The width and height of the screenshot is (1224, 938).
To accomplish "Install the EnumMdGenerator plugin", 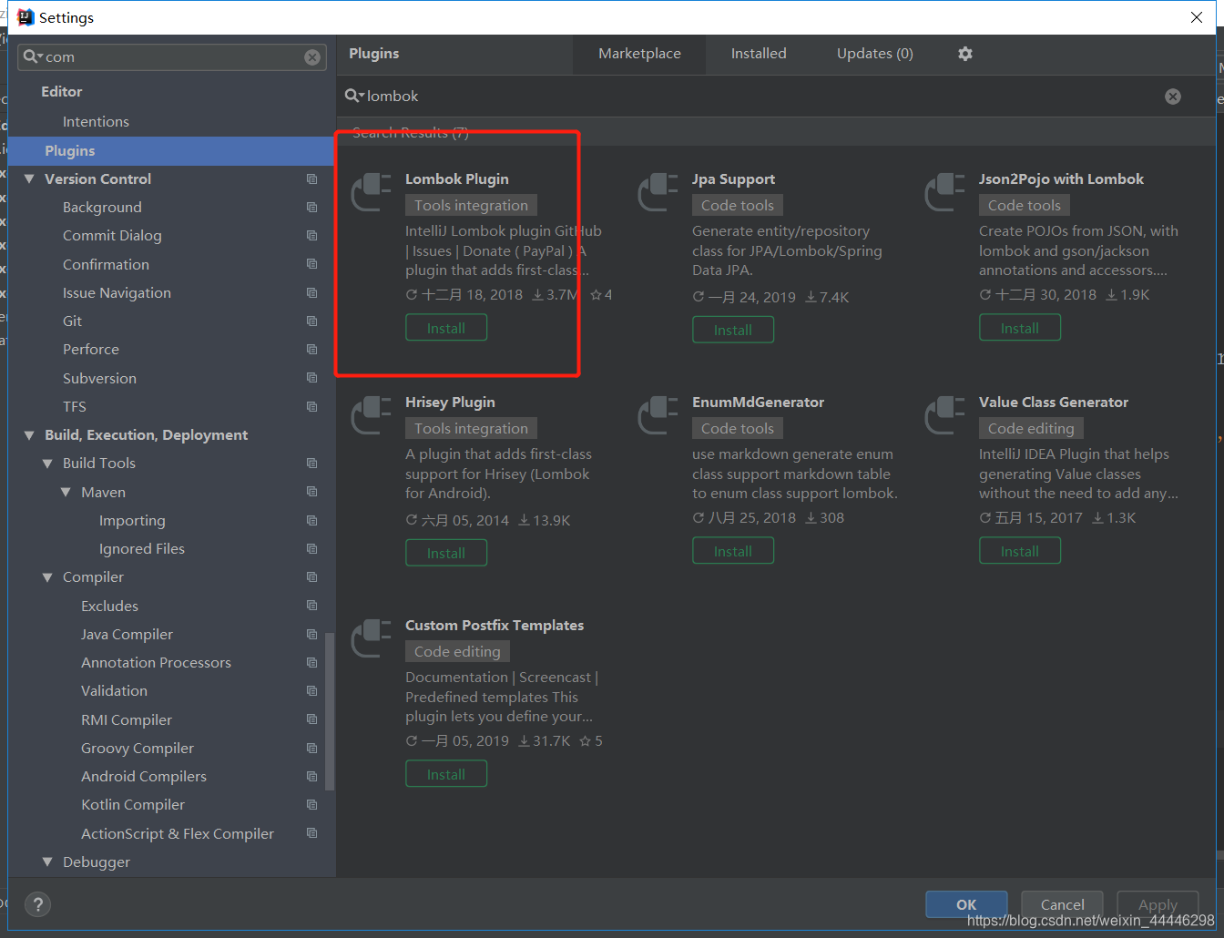I will pos(733,551).
